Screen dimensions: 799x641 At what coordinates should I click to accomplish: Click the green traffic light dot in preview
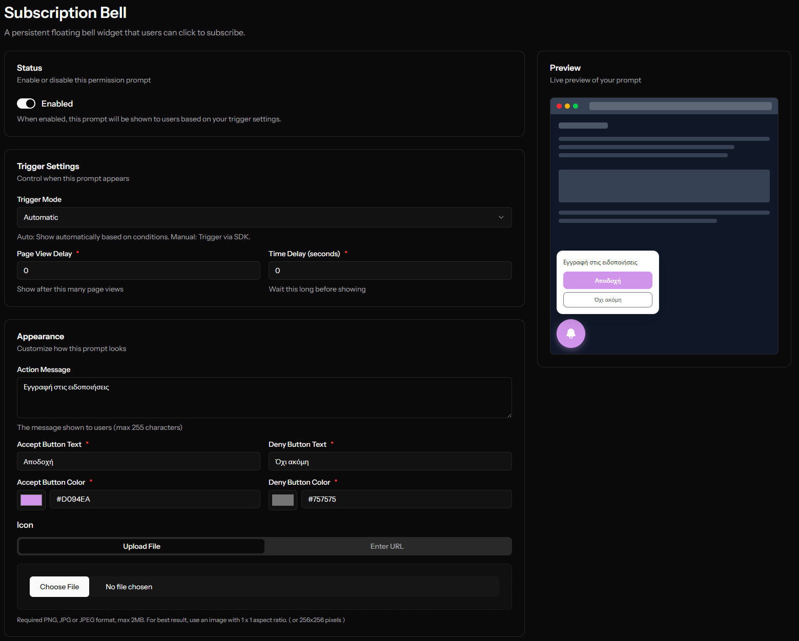pos(576,106)
